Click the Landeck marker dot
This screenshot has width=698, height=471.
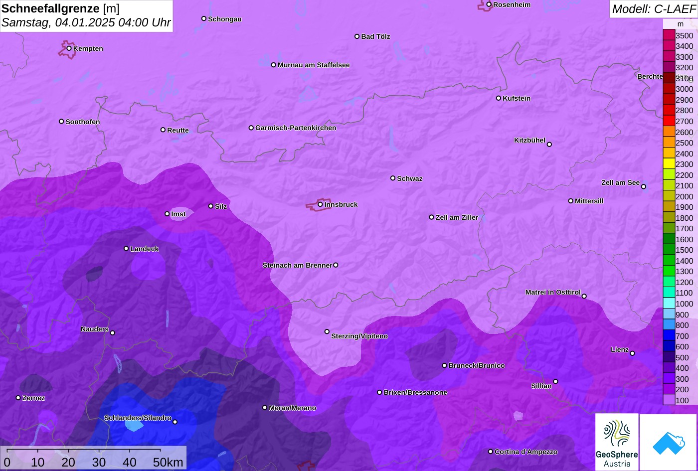click(126, 248)
